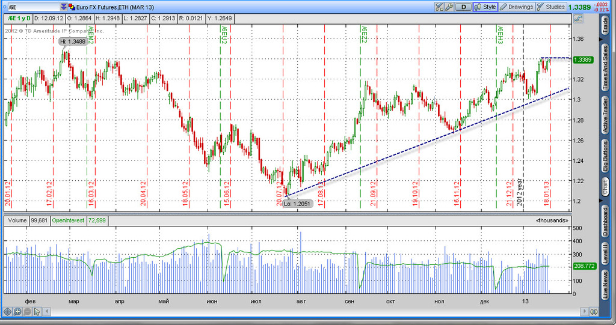The image size is (616, 325).
Task: Open the Style menu
Action: [x=485, y=7]
